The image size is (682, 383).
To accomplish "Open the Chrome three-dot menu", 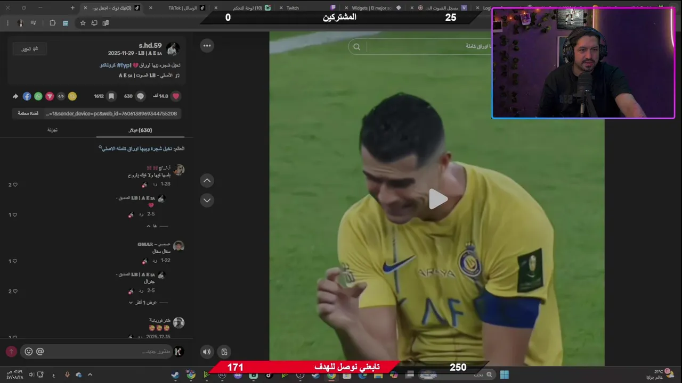I will click(x=7, y=23).
